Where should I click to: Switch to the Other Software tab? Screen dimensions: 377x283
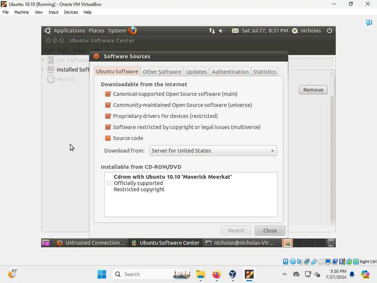click(x=162, y=72)
